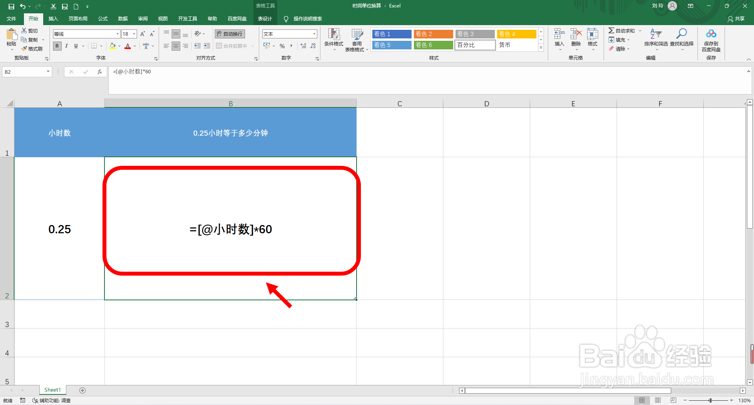Viewport: 754px width, 405px height.
Task: Click the Fill (填充) button
Action: (x=619, y=40)
